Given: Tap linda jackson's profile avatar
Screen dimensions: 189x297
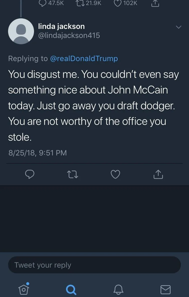Looking at the screenshot, I should 21,31.
